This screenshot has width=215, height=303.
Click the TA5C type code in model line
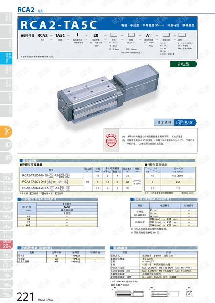(60, 35)
